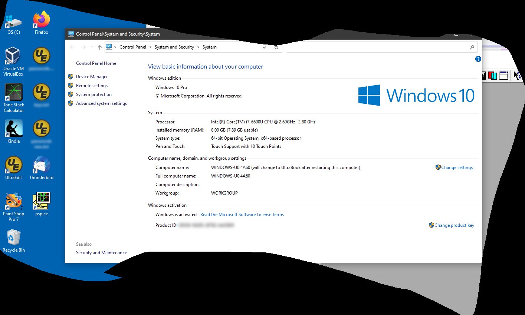Click the '8.00 GB (7.89 GB usable)' value
The width and height of the screenshot is (525, 315).
[x=234, y=130]
